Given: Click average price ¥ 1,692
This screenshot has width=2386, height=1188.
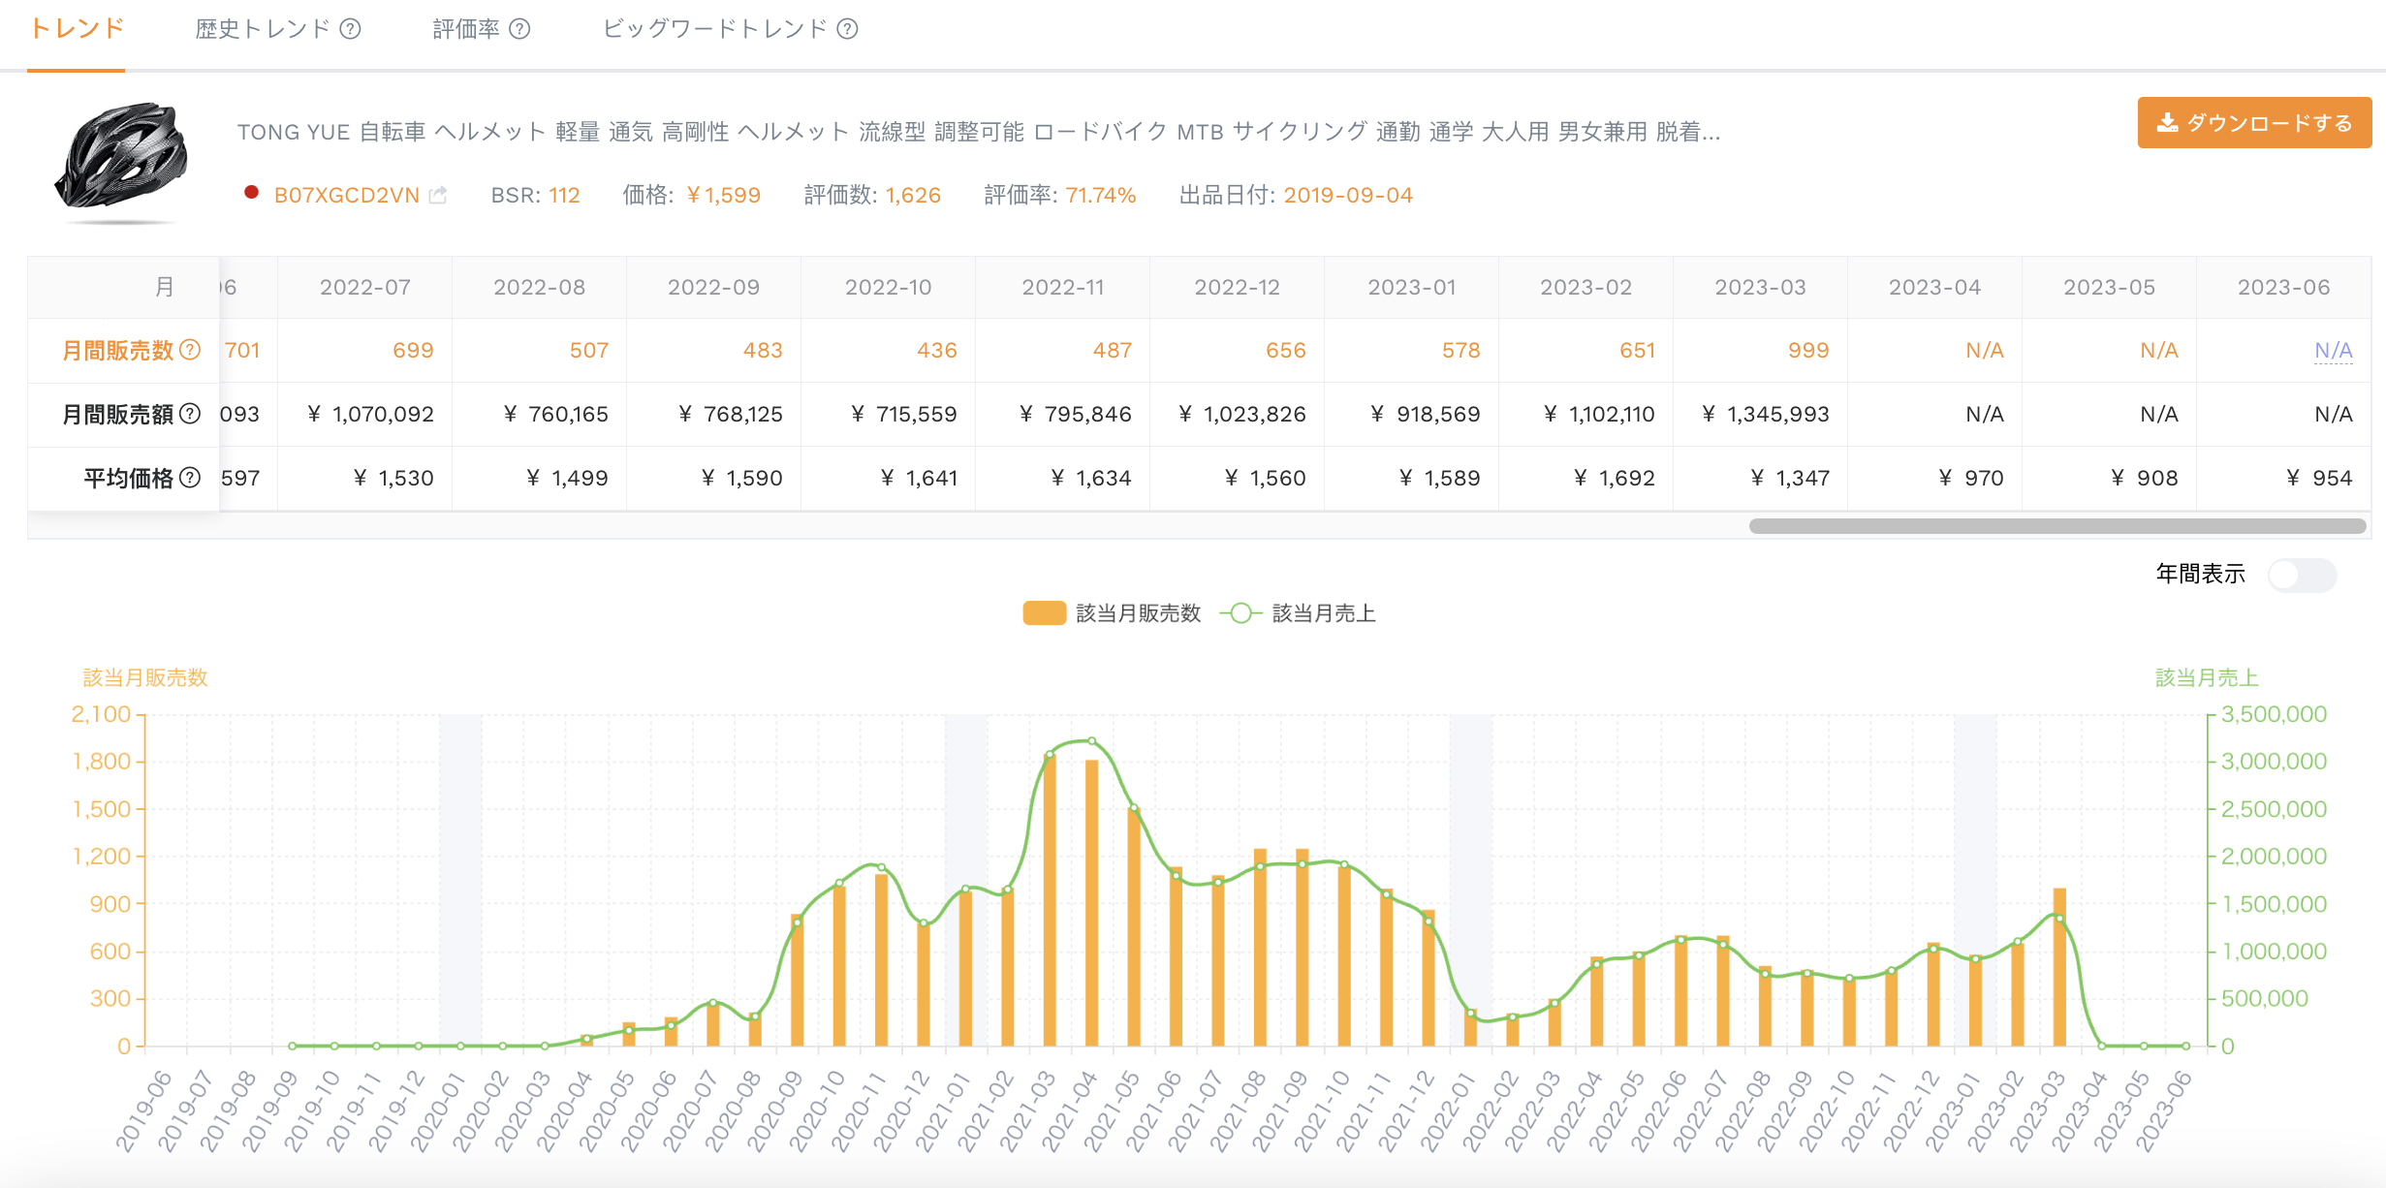Looking at the screenshot, I should pos(1614,478).
